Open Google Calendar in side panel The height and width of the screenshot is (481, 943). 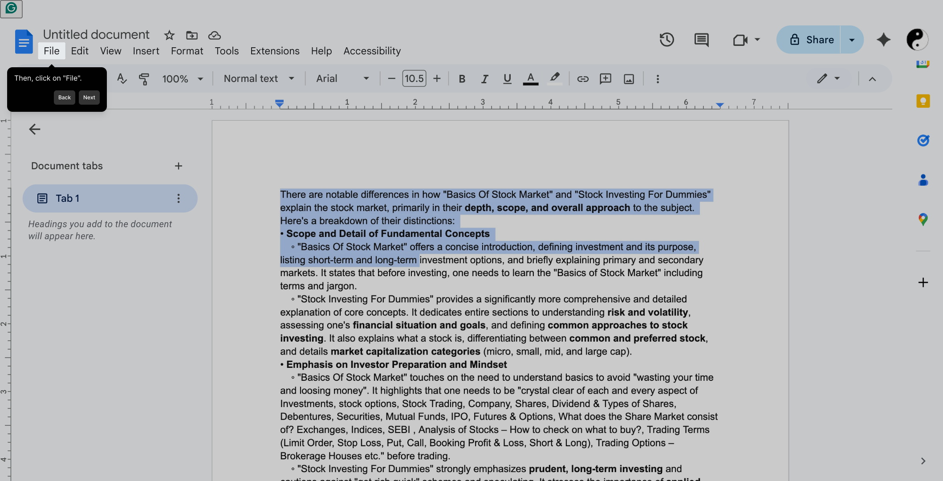pos(923,64)
